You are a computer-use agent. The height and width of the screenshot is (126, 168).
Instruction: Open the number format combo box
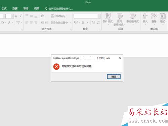tap(87, 16)
